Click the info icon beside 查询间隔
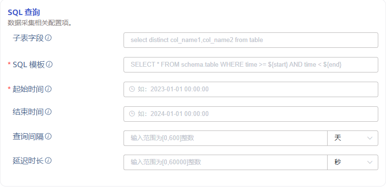The image size is (386, 187). (x=49, y=136)
